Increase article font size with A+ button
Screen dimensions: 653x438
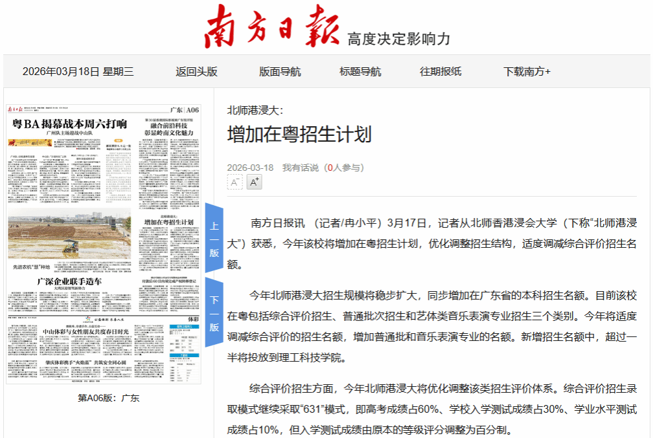coord(255,182)
